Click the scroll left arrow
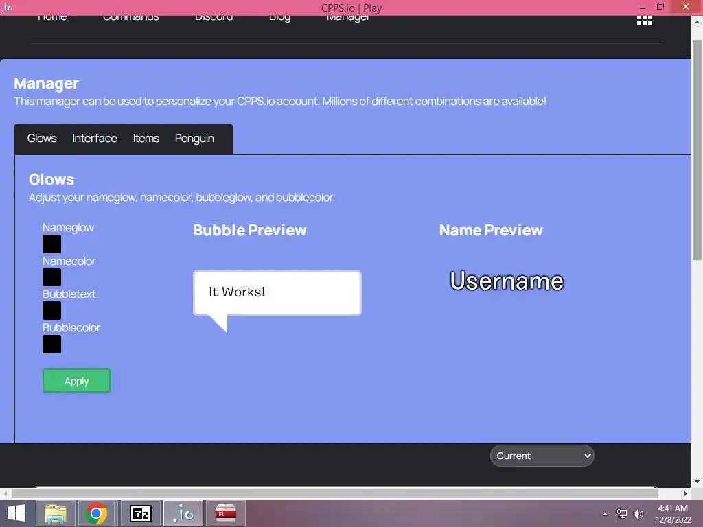703x527 pixels. (5, 493)
